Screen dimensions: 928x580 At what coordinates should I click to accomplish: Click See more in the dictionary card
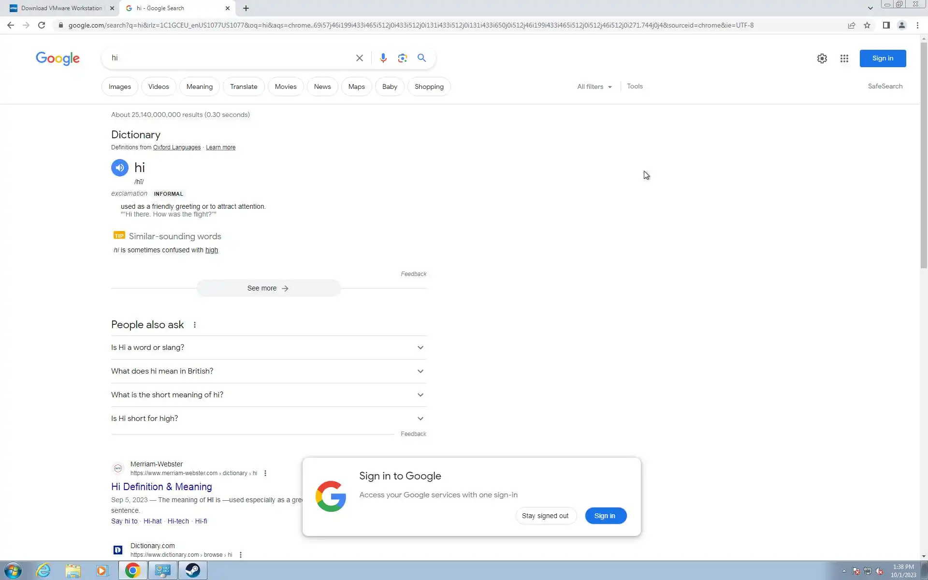tap(268, 288)
